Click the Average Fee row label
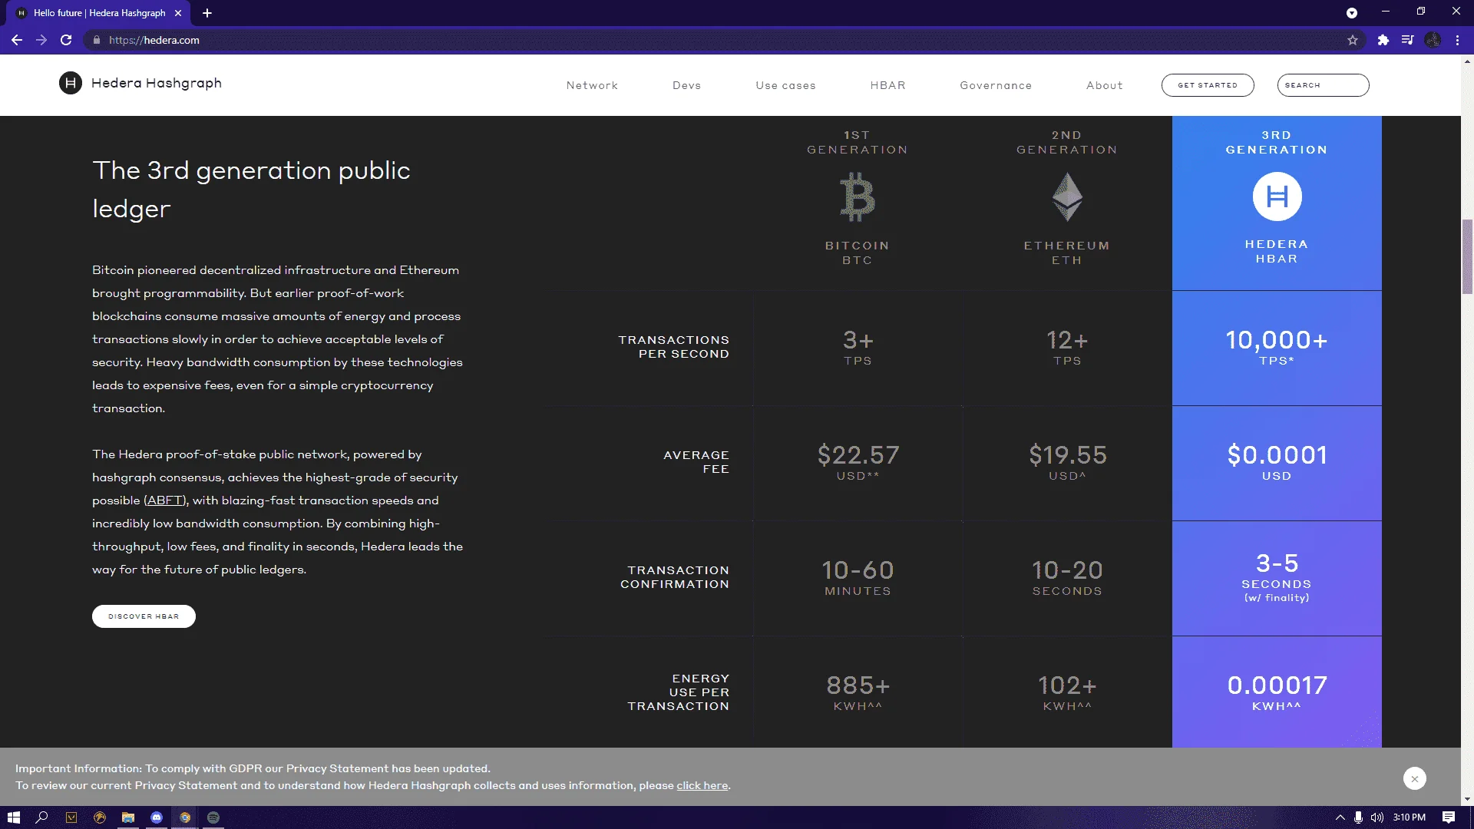Image resolution: width=1474 pixels, height=829 pixels. [x=696, y=462]
